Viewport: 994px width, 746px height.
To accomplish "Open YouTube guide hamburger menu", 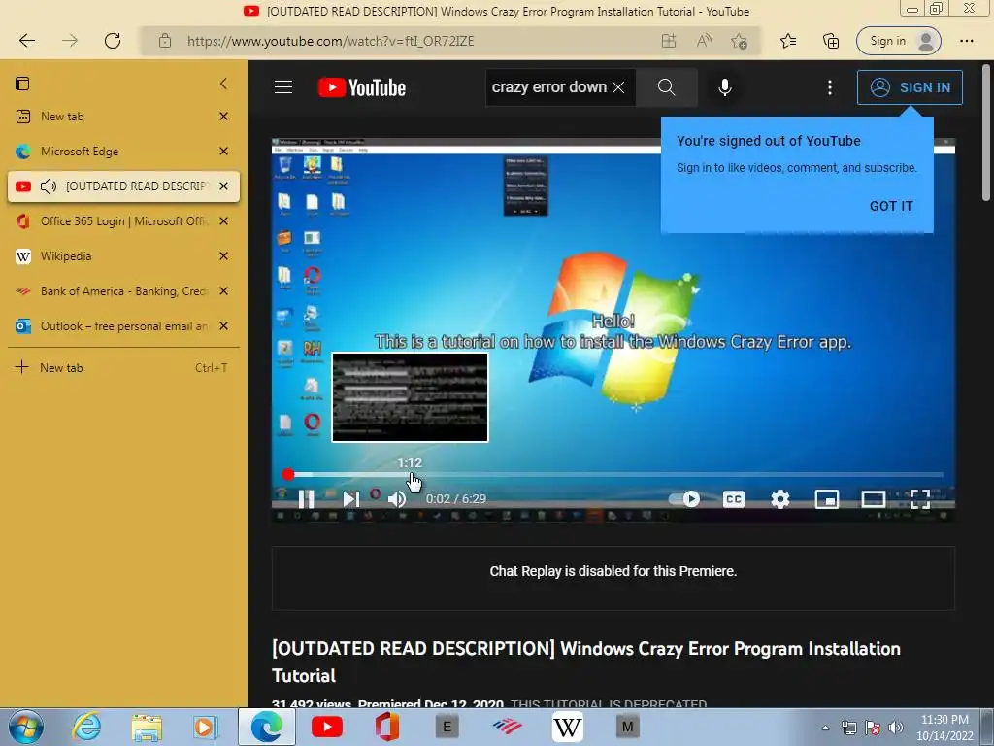I will (x=283, y=87).
